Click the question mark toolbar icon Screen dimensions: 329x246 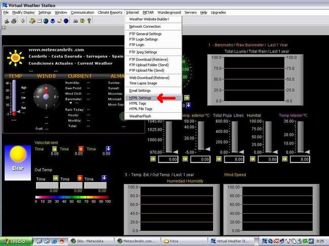click(89, 21)
